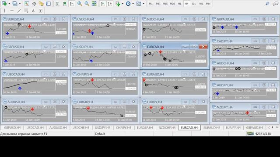280x157 pixels.
Task: Switch to the USDCHF,H4 bottom tab
Action: [x=80, y=128]
